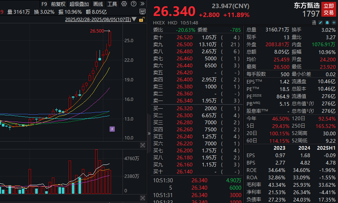Click the ROE 34.64% cell
This screenshot has height=203, width=338.
[277, 170]
